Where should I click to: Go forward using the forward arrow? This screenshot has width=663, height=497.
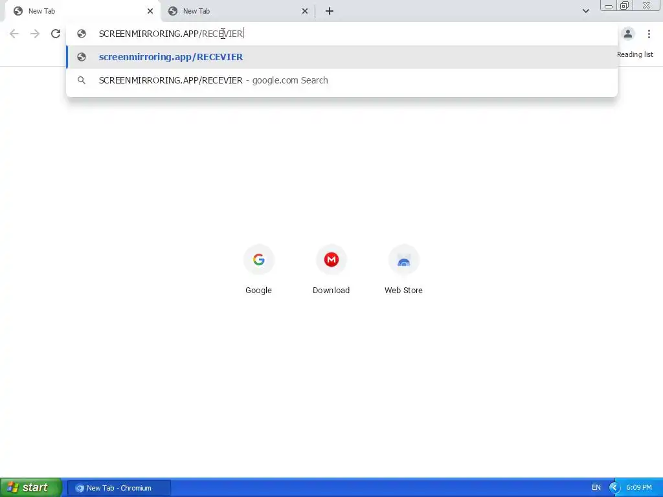(35, 34)
